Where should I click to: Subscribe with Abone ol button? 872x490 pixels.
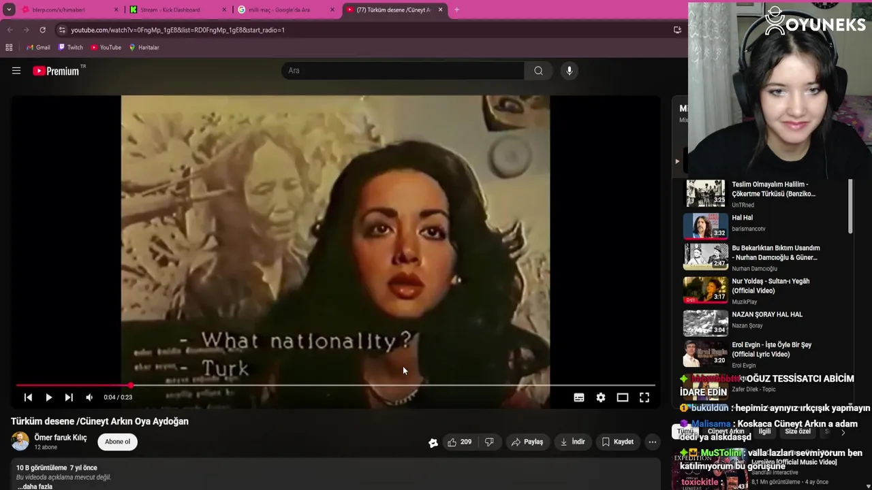[x=117, y=442]
